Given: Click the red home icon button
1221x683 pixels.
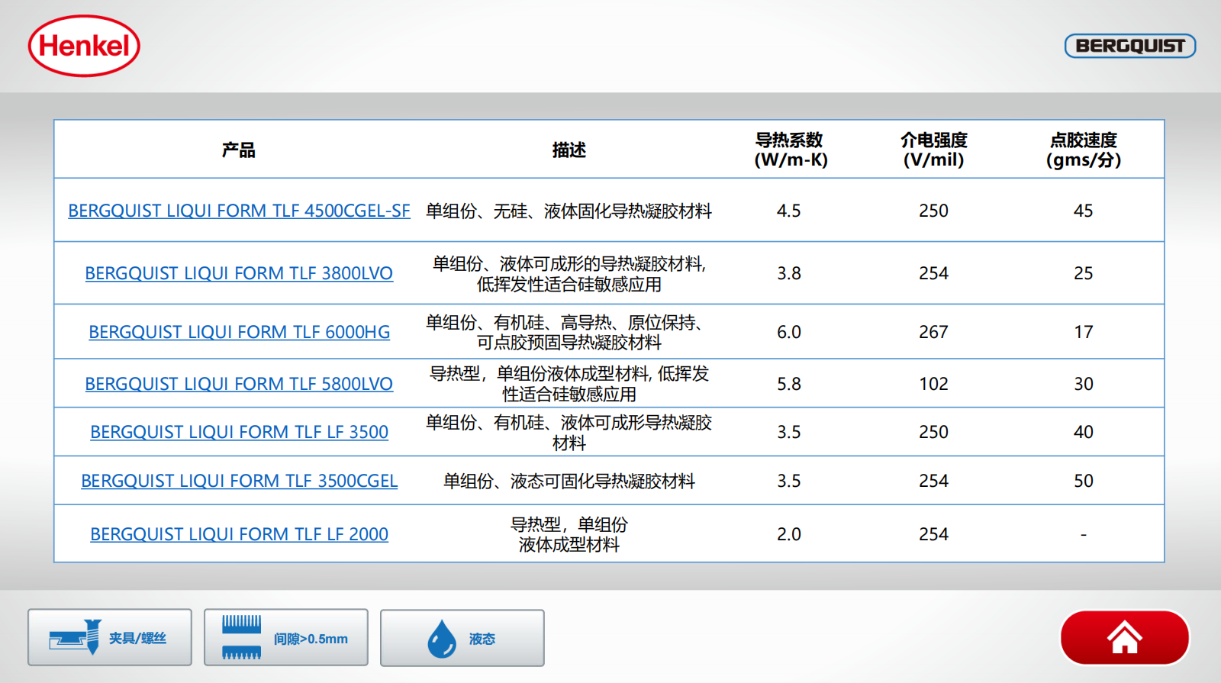Looking at the screenshot, I should click(x=1124, y=638).
